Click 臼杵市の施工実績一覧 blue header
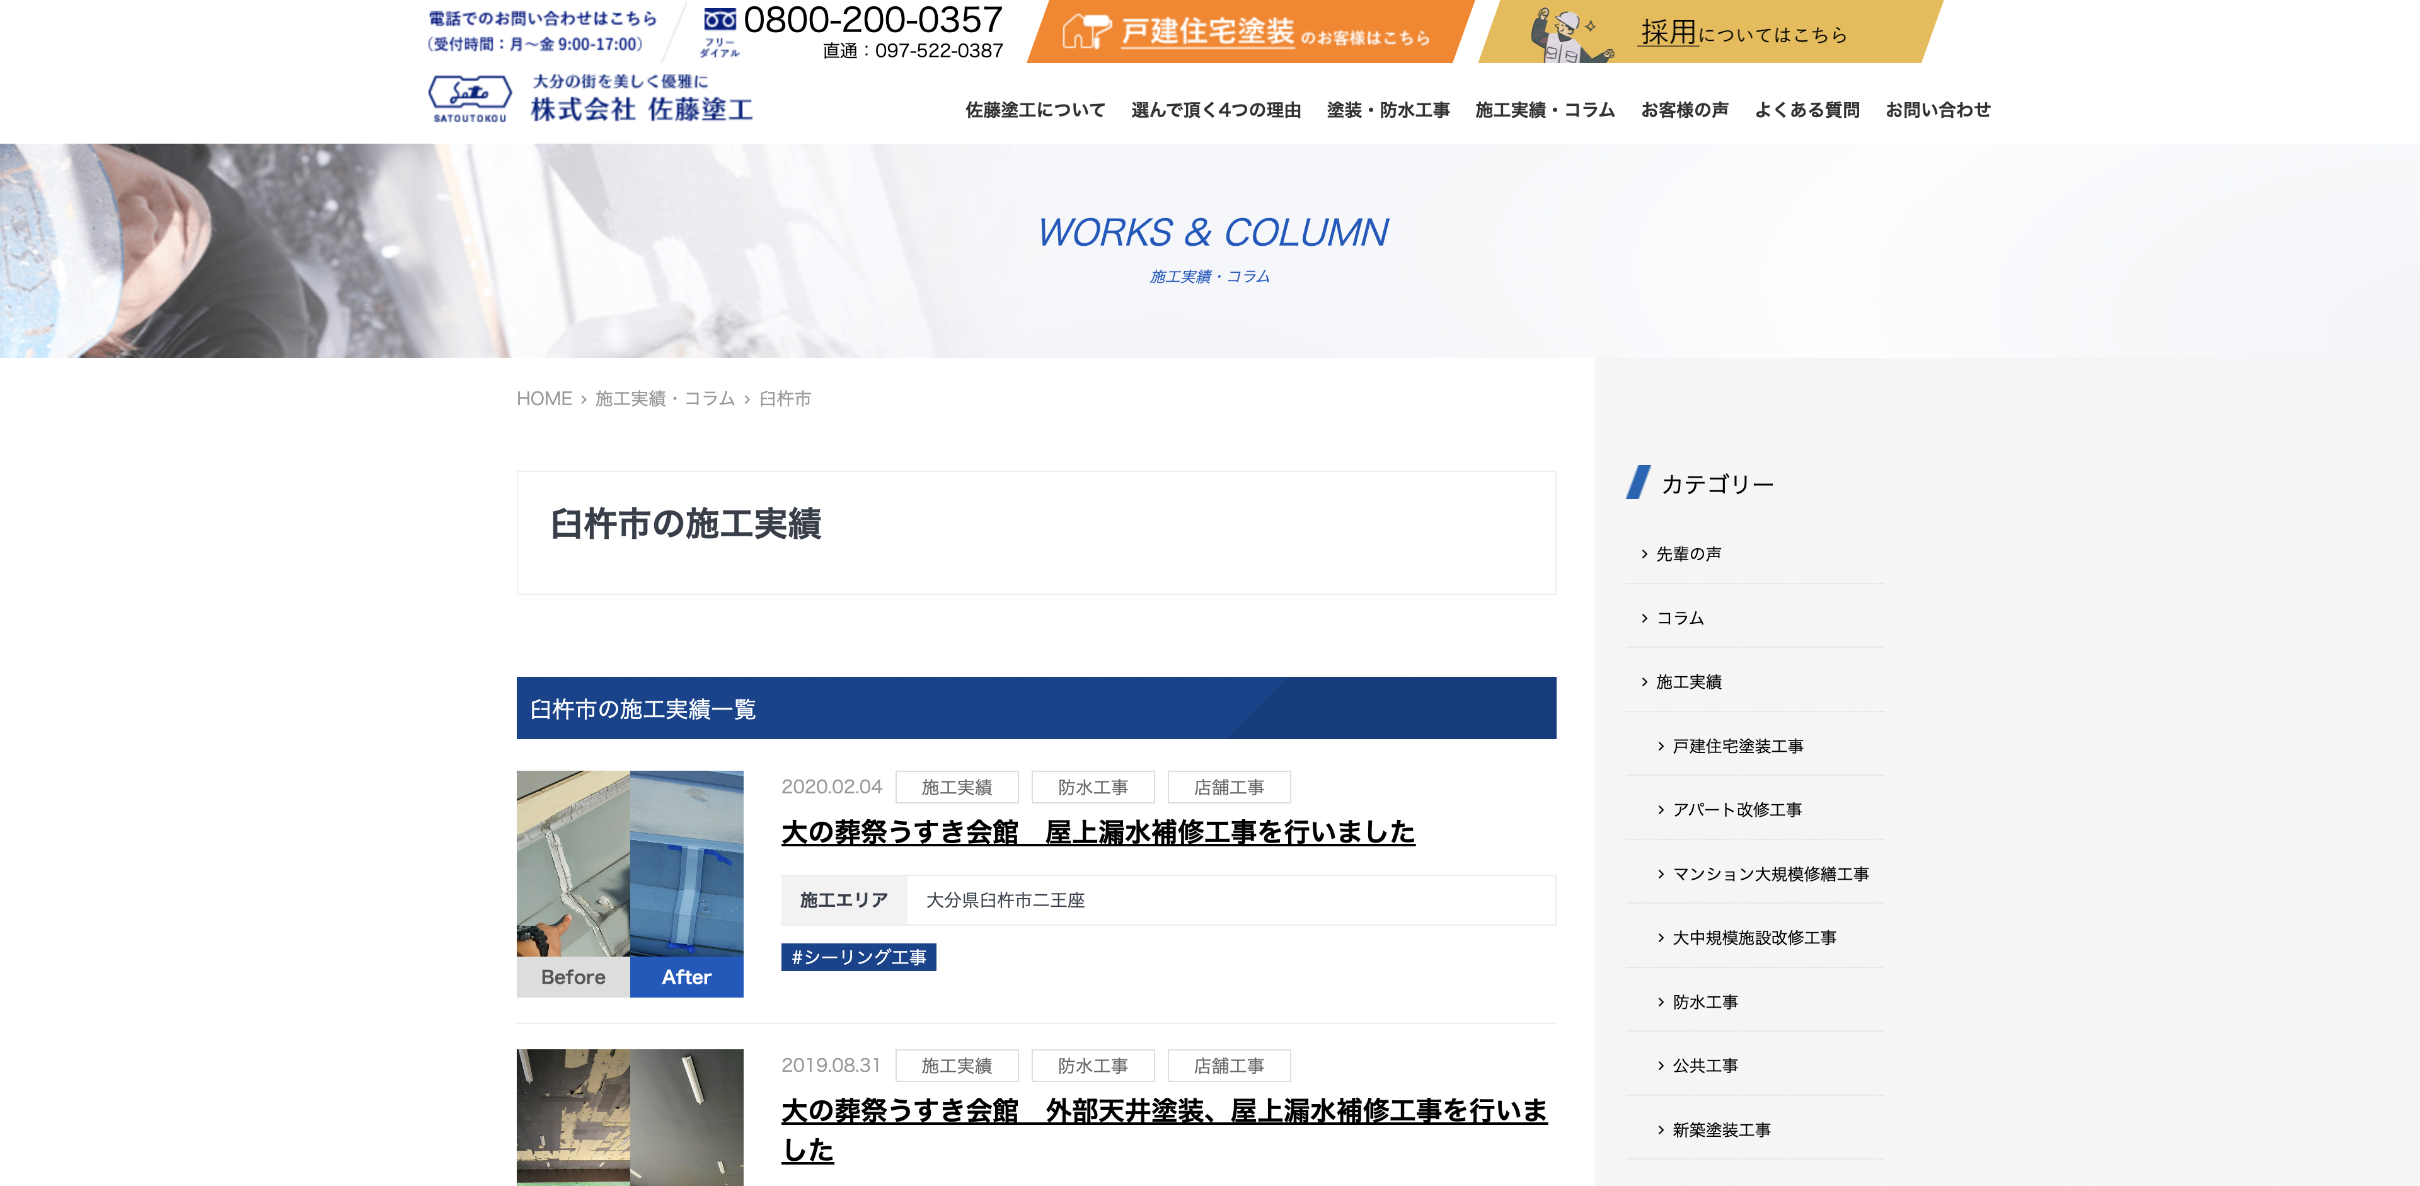This screenshot has height=1186, width=2420. (x=1036, y=708)
